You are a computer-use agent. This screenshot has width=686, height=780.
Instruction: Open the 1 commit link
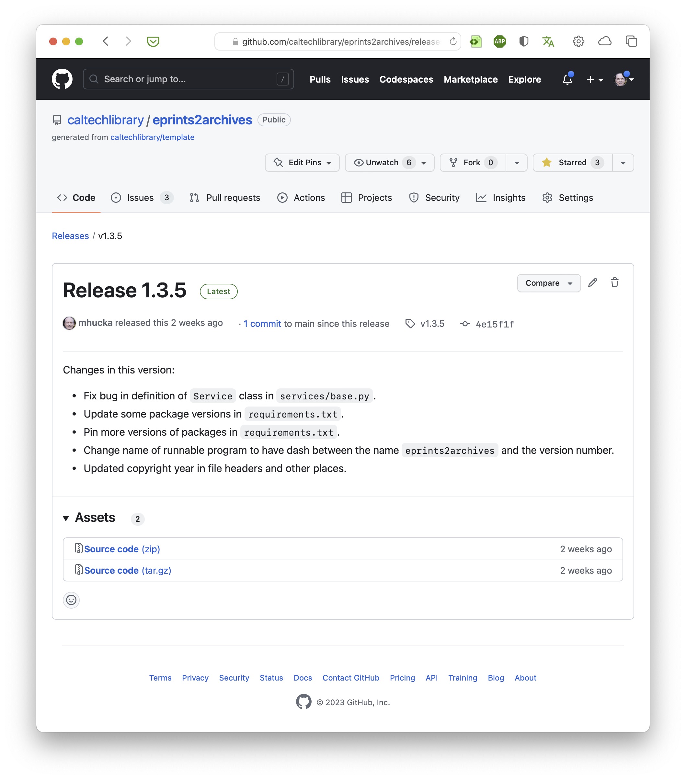[x=262, y=324]
